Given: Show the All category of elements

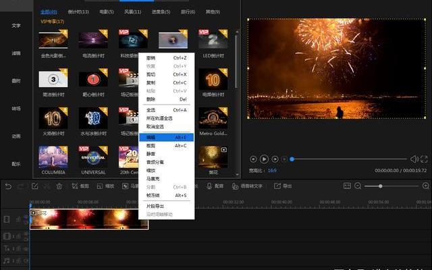Looking at the screenshot, I should coord(49,12).
